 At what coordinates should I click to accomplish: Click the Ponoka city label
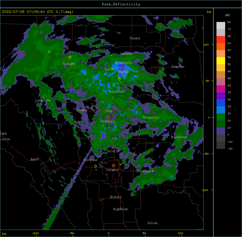135,38
